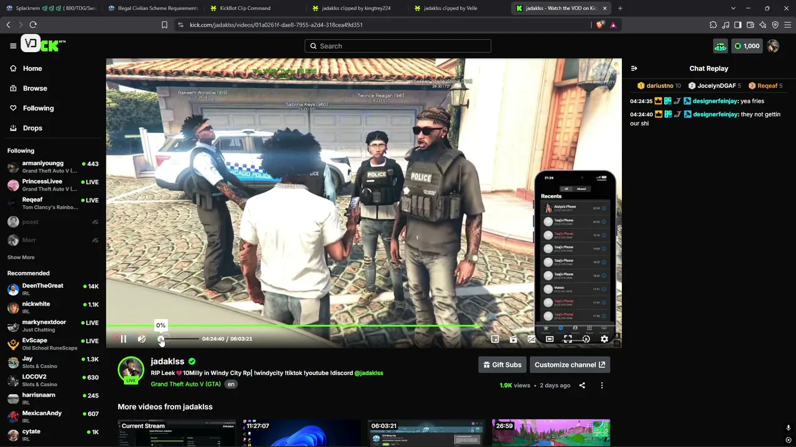Image resolution: width=796 pixels, height=447 pixels.
Task: Open the Current Stream video thumbnail
Action: 177,433
